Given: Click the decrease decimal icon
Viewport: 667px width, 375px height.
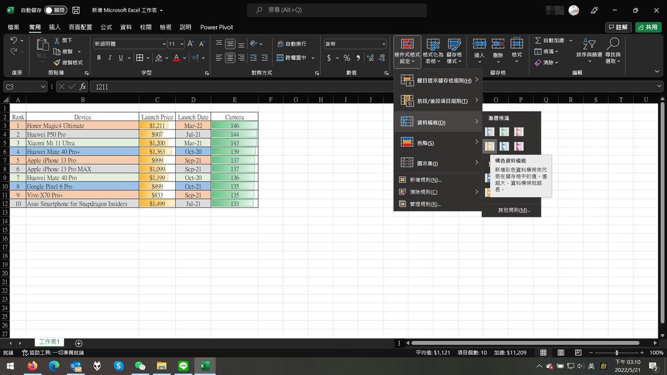Looking at the screenshot, I should coord(382,58).
